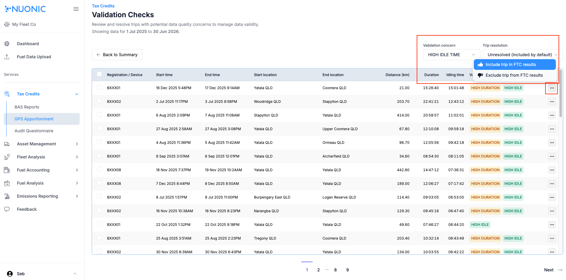Screen dimensions: 566x280
Task: Collapse the sidebar with the hamburger icon
Action: [76, 9]
